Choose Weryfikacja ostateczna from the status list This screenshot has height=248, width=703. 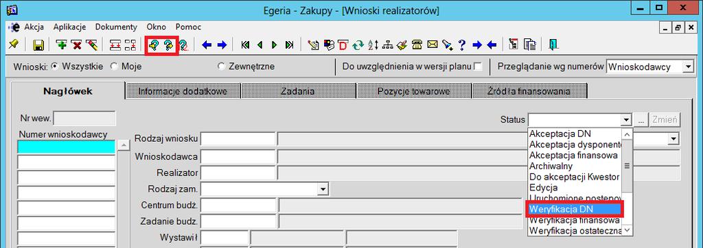pos(575,231)
